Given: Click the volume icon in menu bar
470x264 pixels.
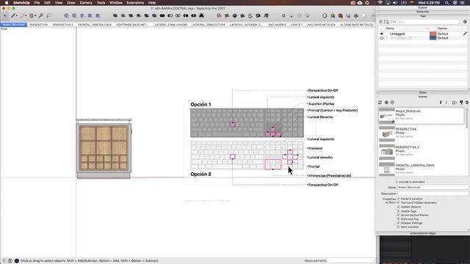Looking at the screenshot, I should [x=395, y=3].
